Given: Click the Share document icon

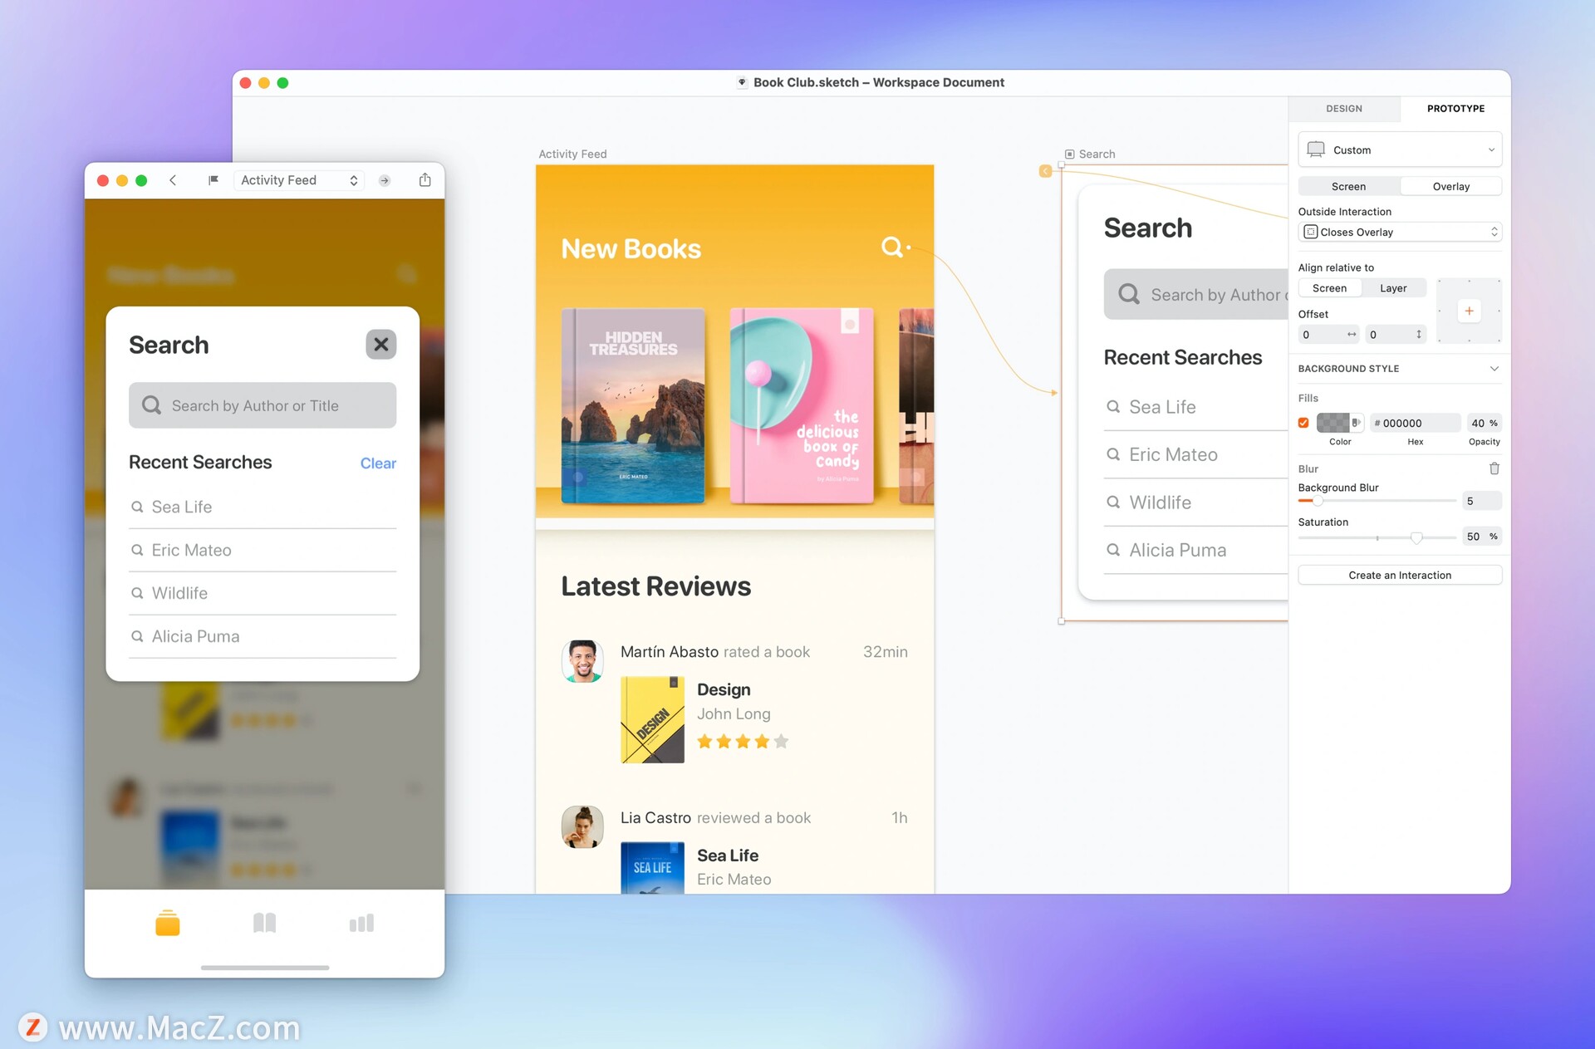Looking at the screenshot, I should coord(425,180).
